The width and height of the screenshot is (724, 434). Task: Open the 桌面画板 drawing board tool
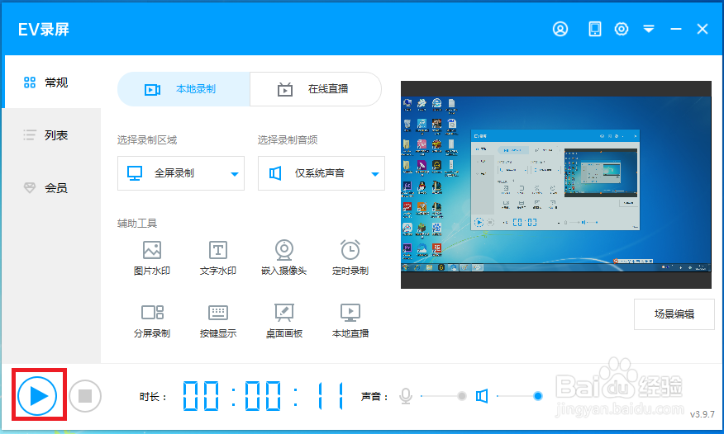(284, 321)
